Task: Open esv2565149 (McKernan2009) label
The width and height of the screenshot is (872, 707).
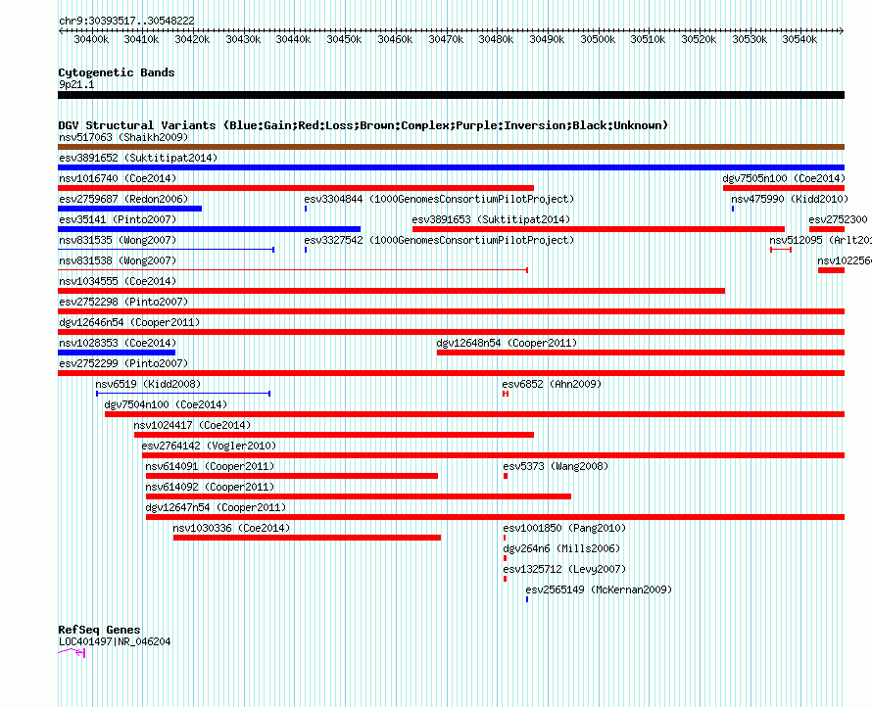Action: pos(599,589)
